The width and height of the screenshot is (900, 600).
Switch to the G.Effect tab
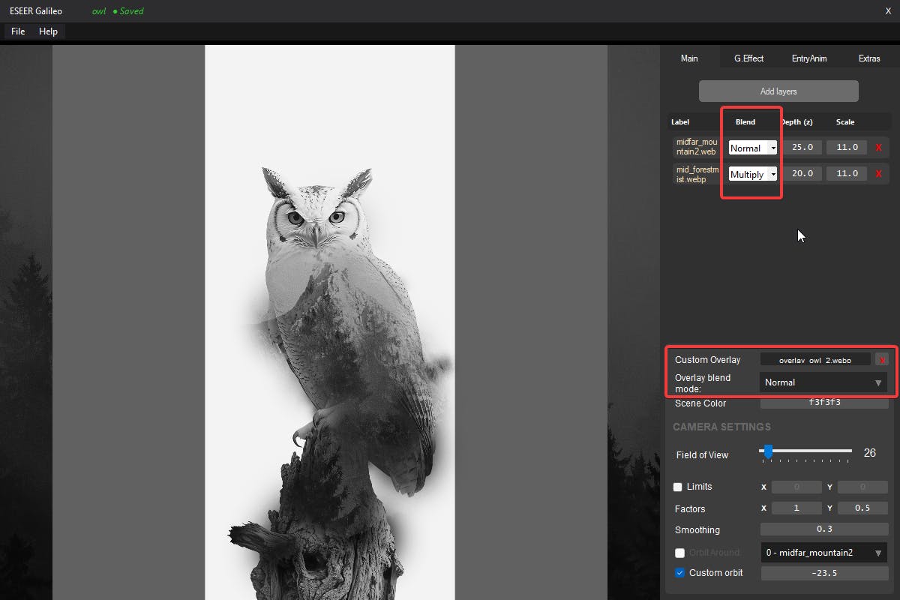click(x=748, y=58)
